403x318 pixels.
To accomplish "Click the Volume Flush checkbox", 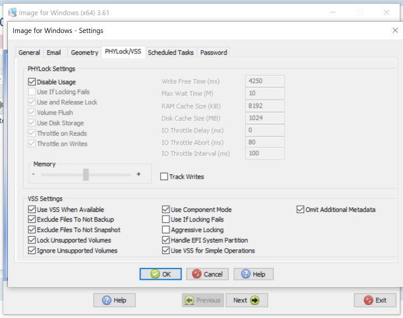I will 32,113.
